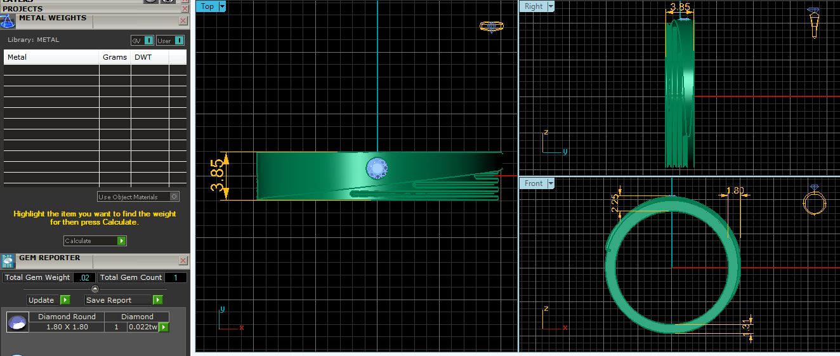
Task: Click the ring orientation icon in the Front viewport
Action: [814, 202]
